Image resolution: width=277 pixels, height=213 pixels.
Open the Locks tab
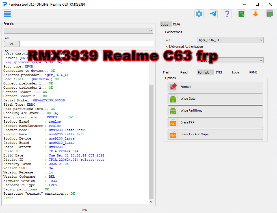(236, 72)
